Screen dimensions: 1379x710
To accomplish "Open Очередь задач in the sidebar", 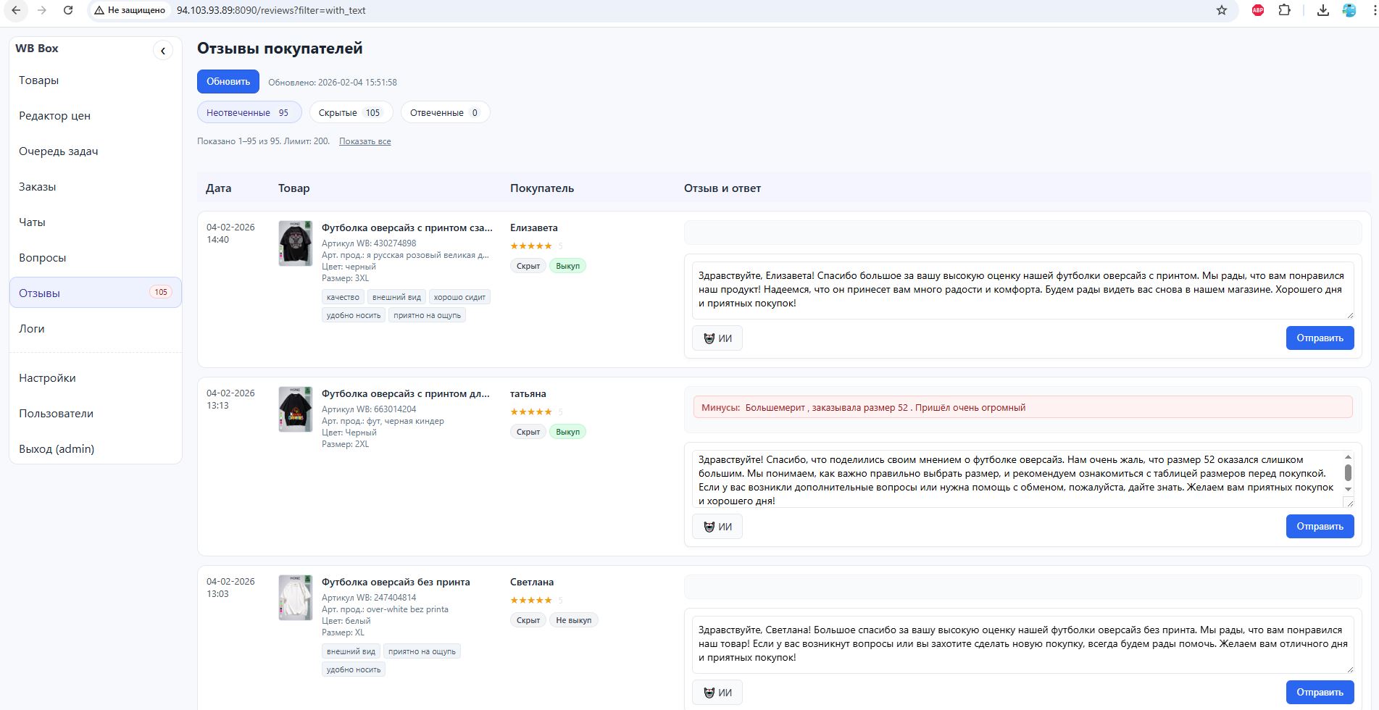I will click(58, 151).
